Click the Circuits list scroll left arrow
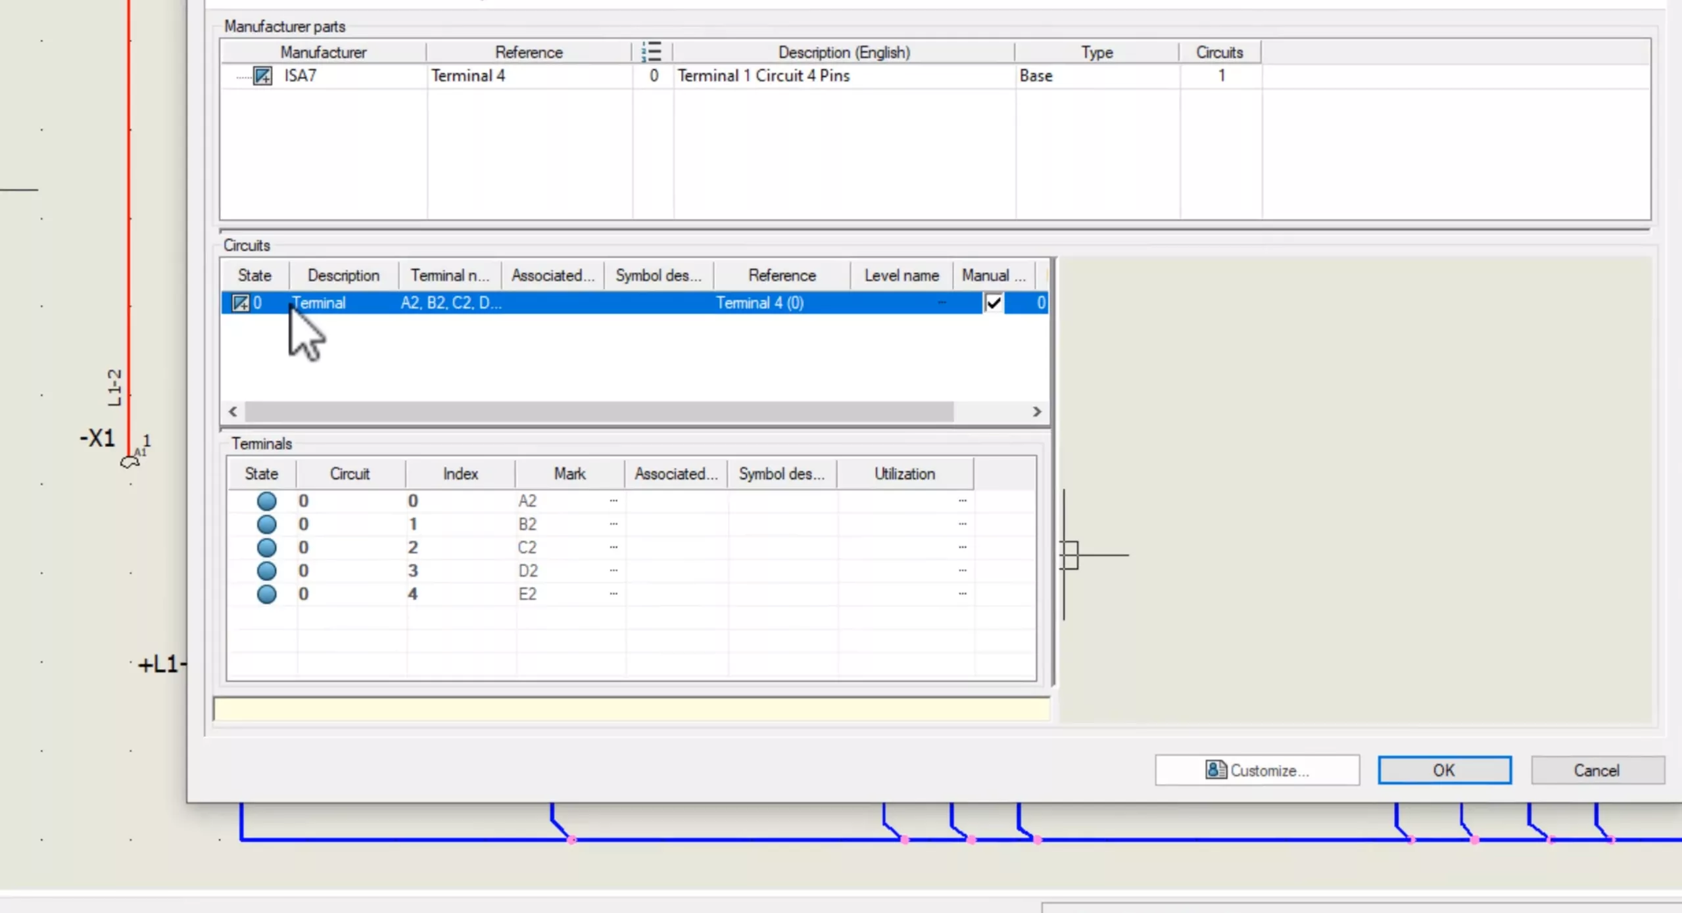The height and width of the screenshot is (913, 1682). pyautogui.click(x=233, y=411)
